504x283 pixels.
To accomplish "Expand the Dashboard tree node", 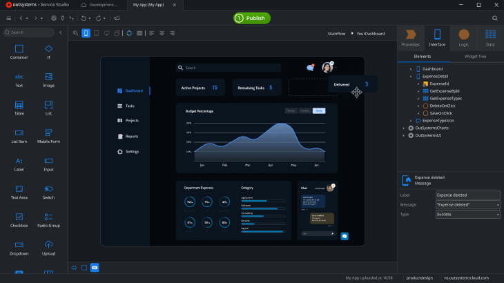I will (x=411, y=69).
